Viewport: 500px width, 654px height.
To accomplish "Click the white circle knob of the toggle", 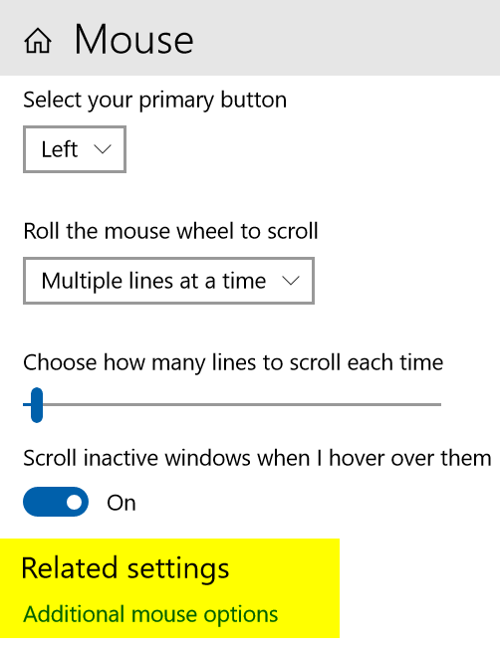I will (75, 502).
